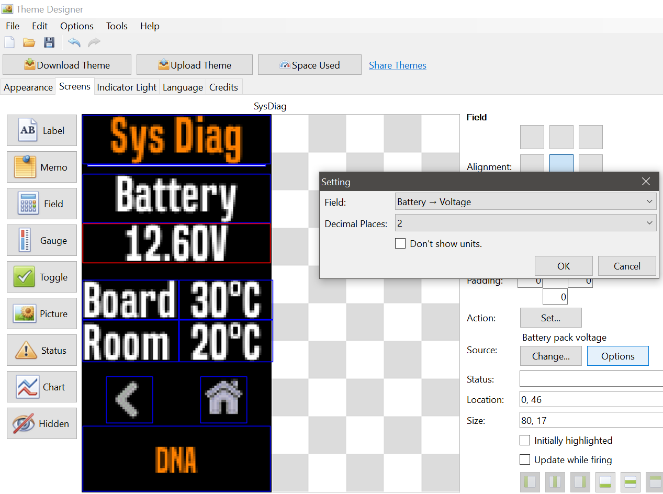Toggle Update while firing checkbox
Image resolution: width=663 pixels, height=494 pixels.
[x=525, y=460]
